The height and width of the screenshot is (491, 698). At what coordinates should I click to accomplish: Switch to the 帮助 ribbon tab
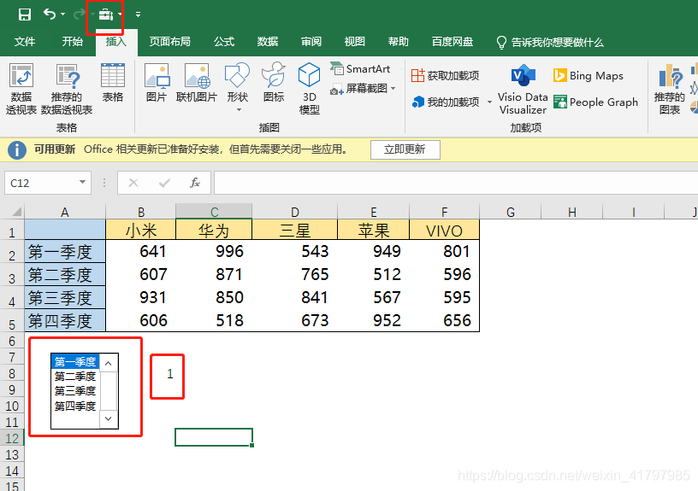399,42
